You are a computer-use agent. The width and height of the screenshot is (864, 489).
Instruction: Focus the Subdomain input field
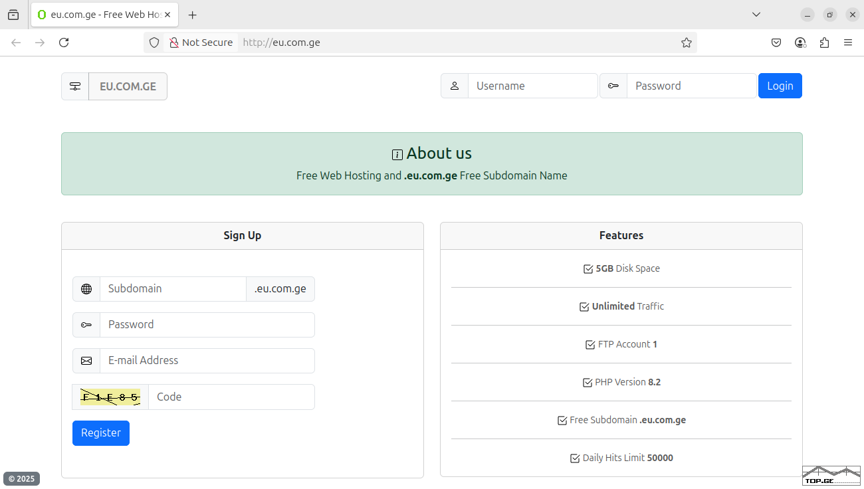click(173, 289)
